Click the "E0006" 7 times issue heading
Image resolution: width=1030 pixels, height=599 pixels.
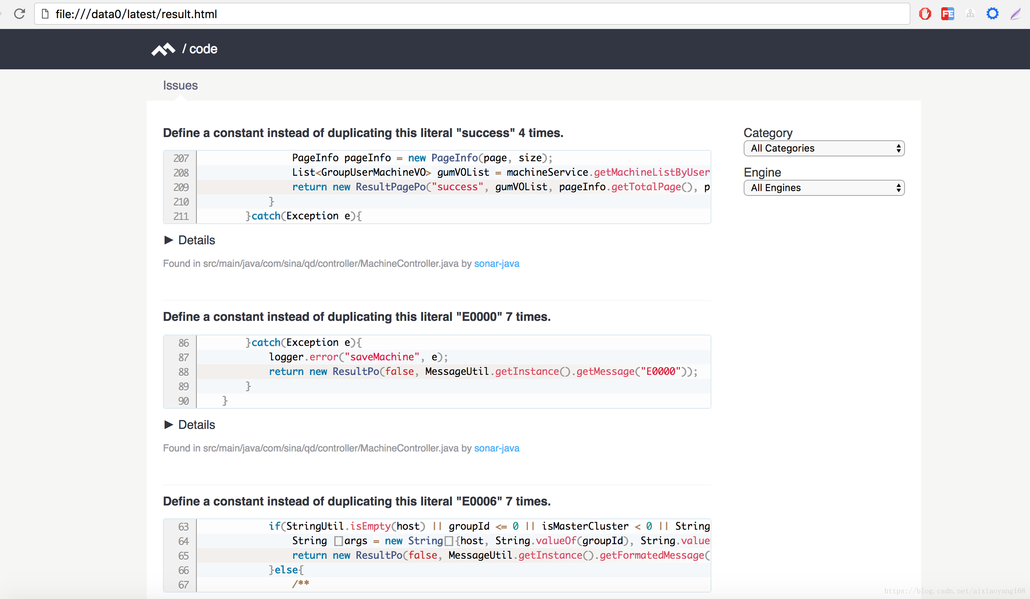click(357, 501)
